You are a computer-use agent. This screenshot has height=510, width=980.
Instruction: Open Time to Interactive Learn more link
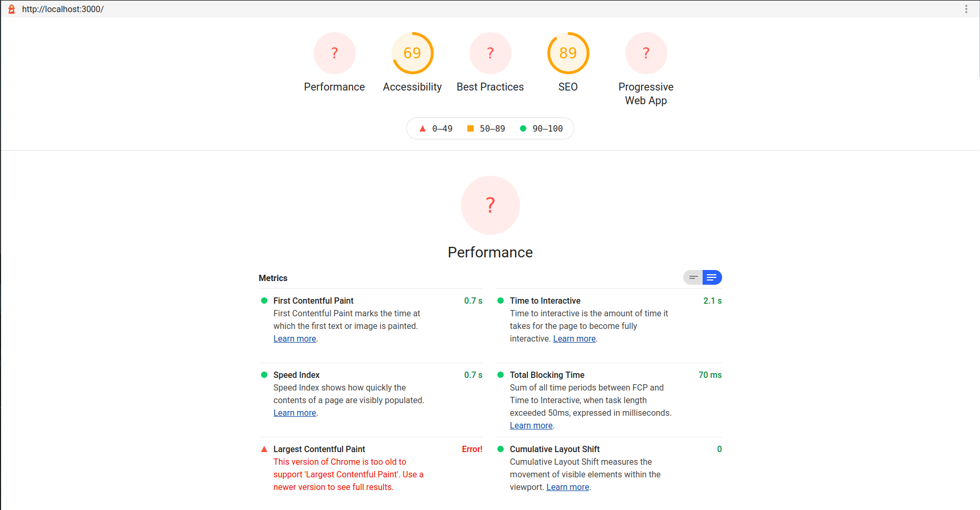[574, 339]
